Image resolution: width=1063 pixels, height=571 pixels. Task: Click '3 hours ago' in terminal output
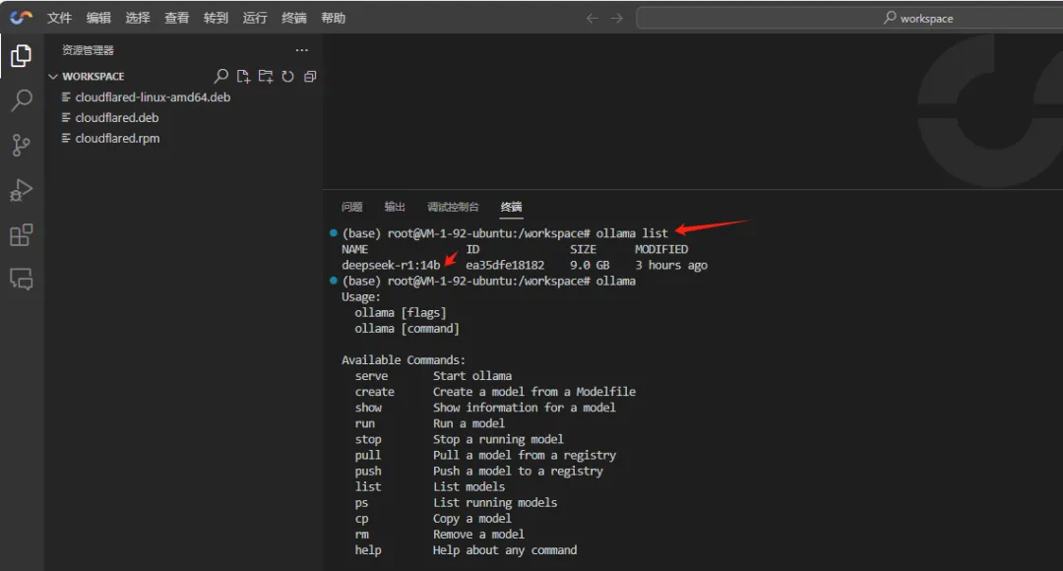(671, 265)
